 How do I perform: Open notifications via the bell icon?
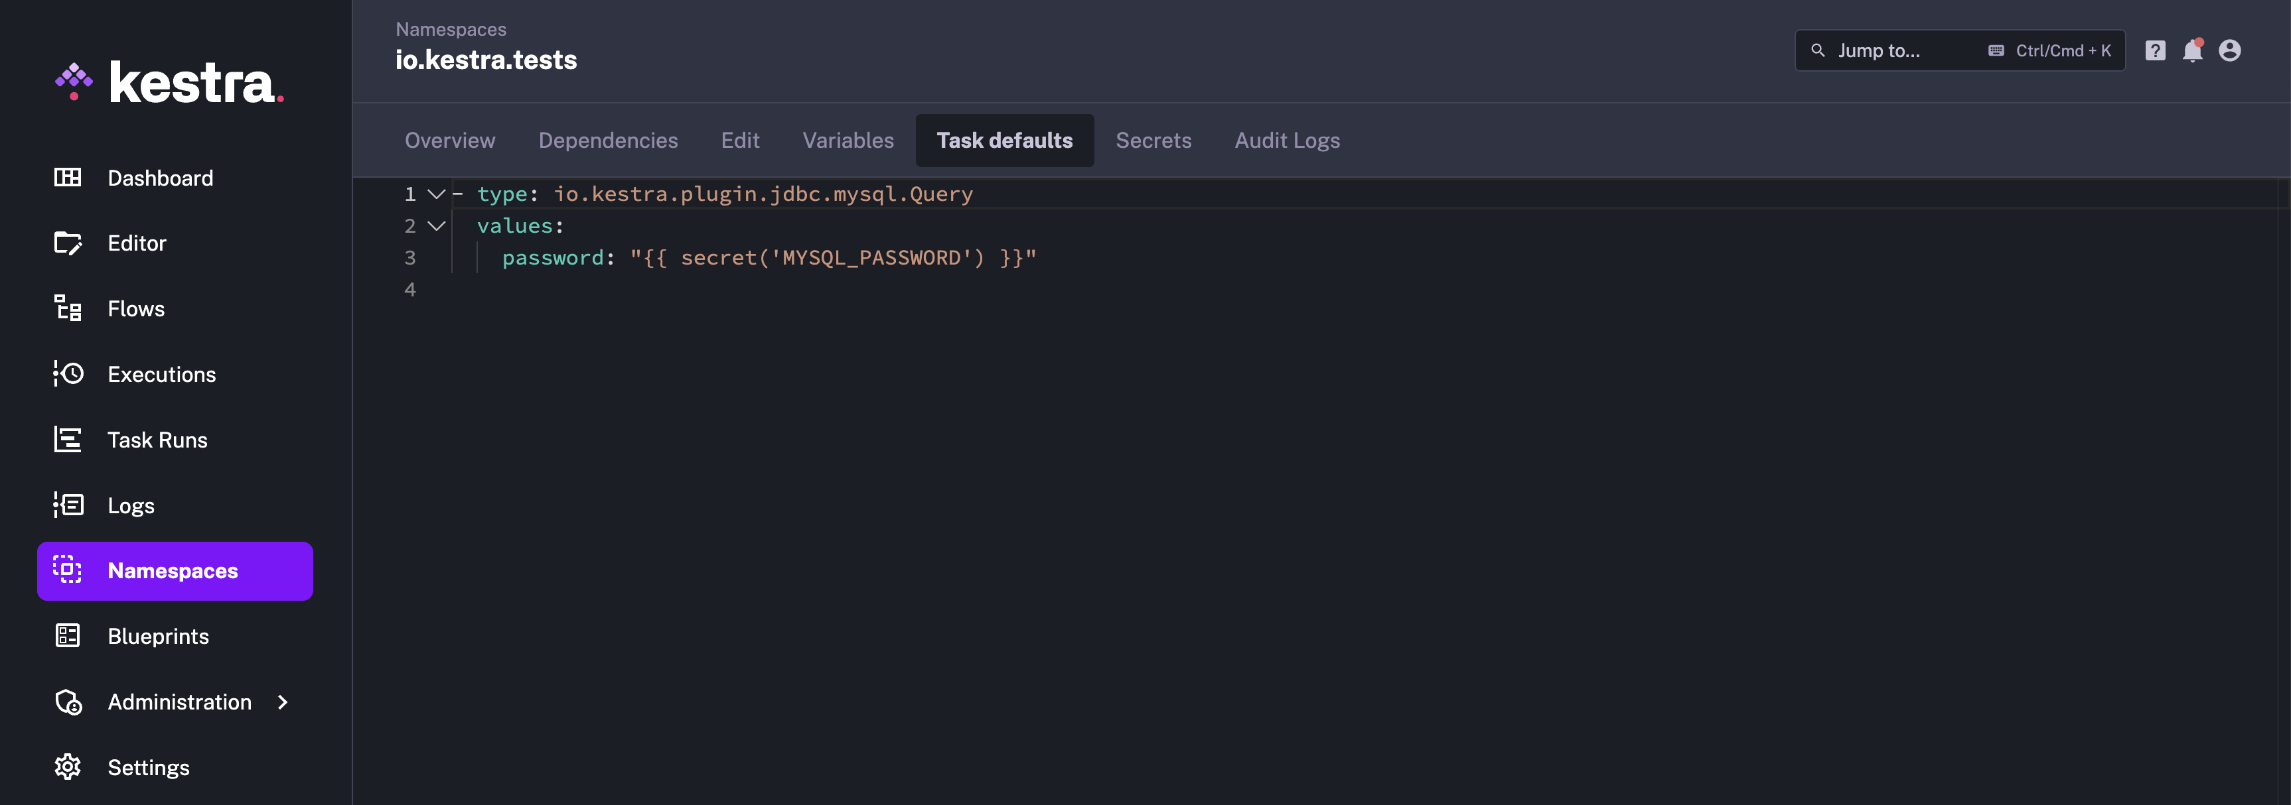[2192, 50]
